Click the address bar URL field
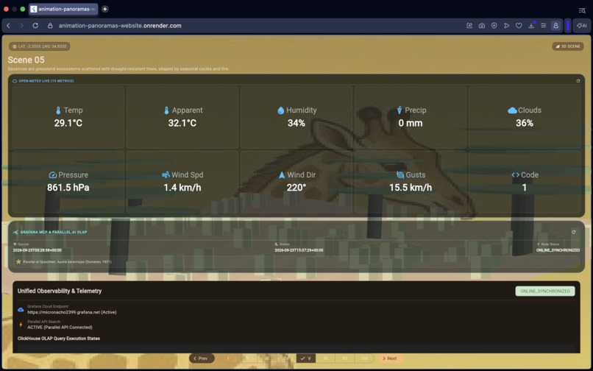The height and width of the screenshot is (371, 593). click(x=119, y=26)
